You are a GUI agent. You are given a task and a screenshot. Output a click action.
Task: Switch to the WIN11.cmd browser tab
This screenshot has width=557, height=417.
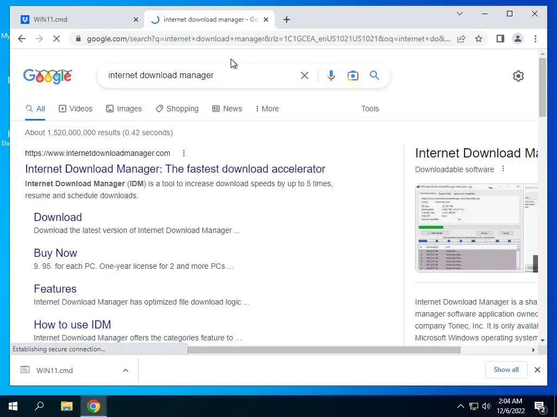pyautogui.click(x=76, y=20)
